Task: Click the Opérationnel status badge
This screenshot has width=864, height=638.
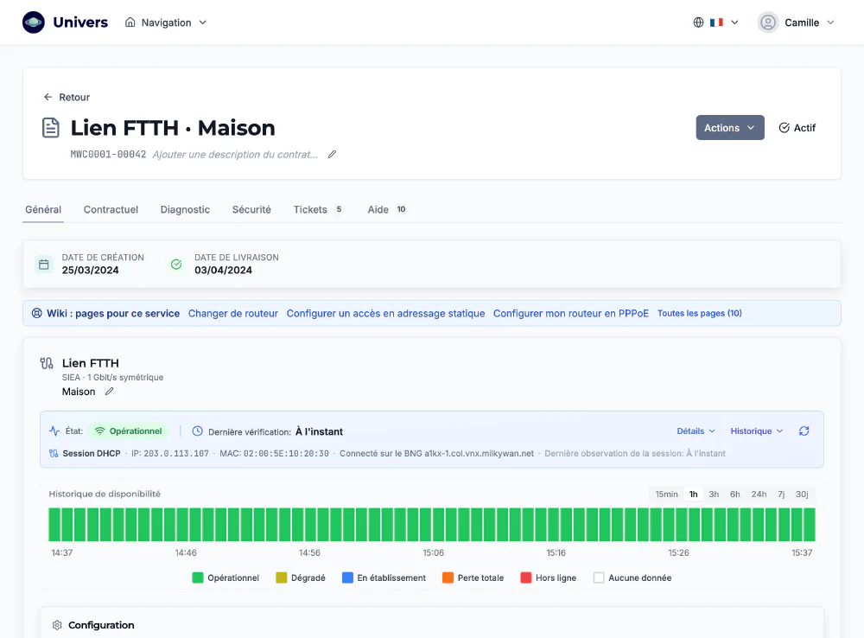Action: [x=129, y=431]
